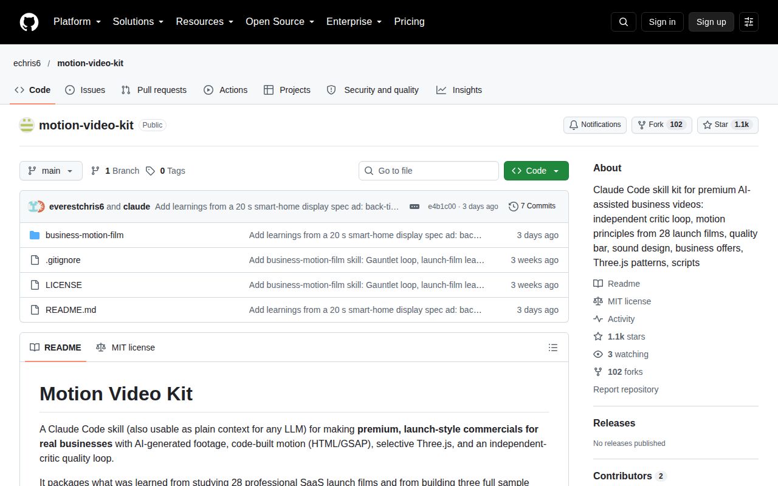Switch to the Issues tab
Viewport: 778px width, 486px height.
click(x=85, y=90)
